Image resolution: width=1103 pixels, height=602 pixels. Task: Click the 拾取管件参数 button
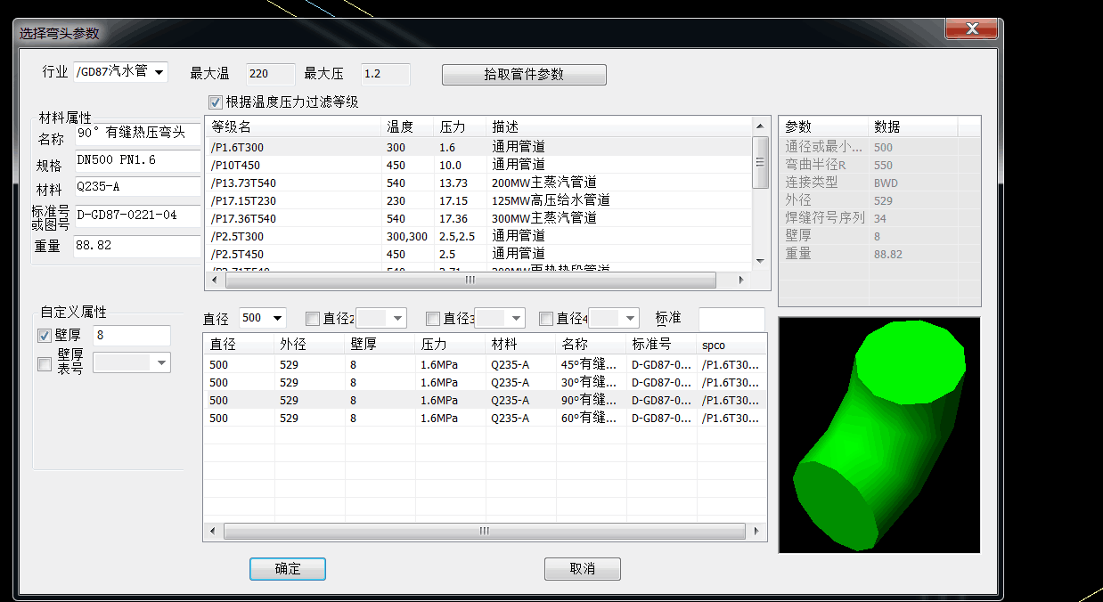tap(524, 75)
